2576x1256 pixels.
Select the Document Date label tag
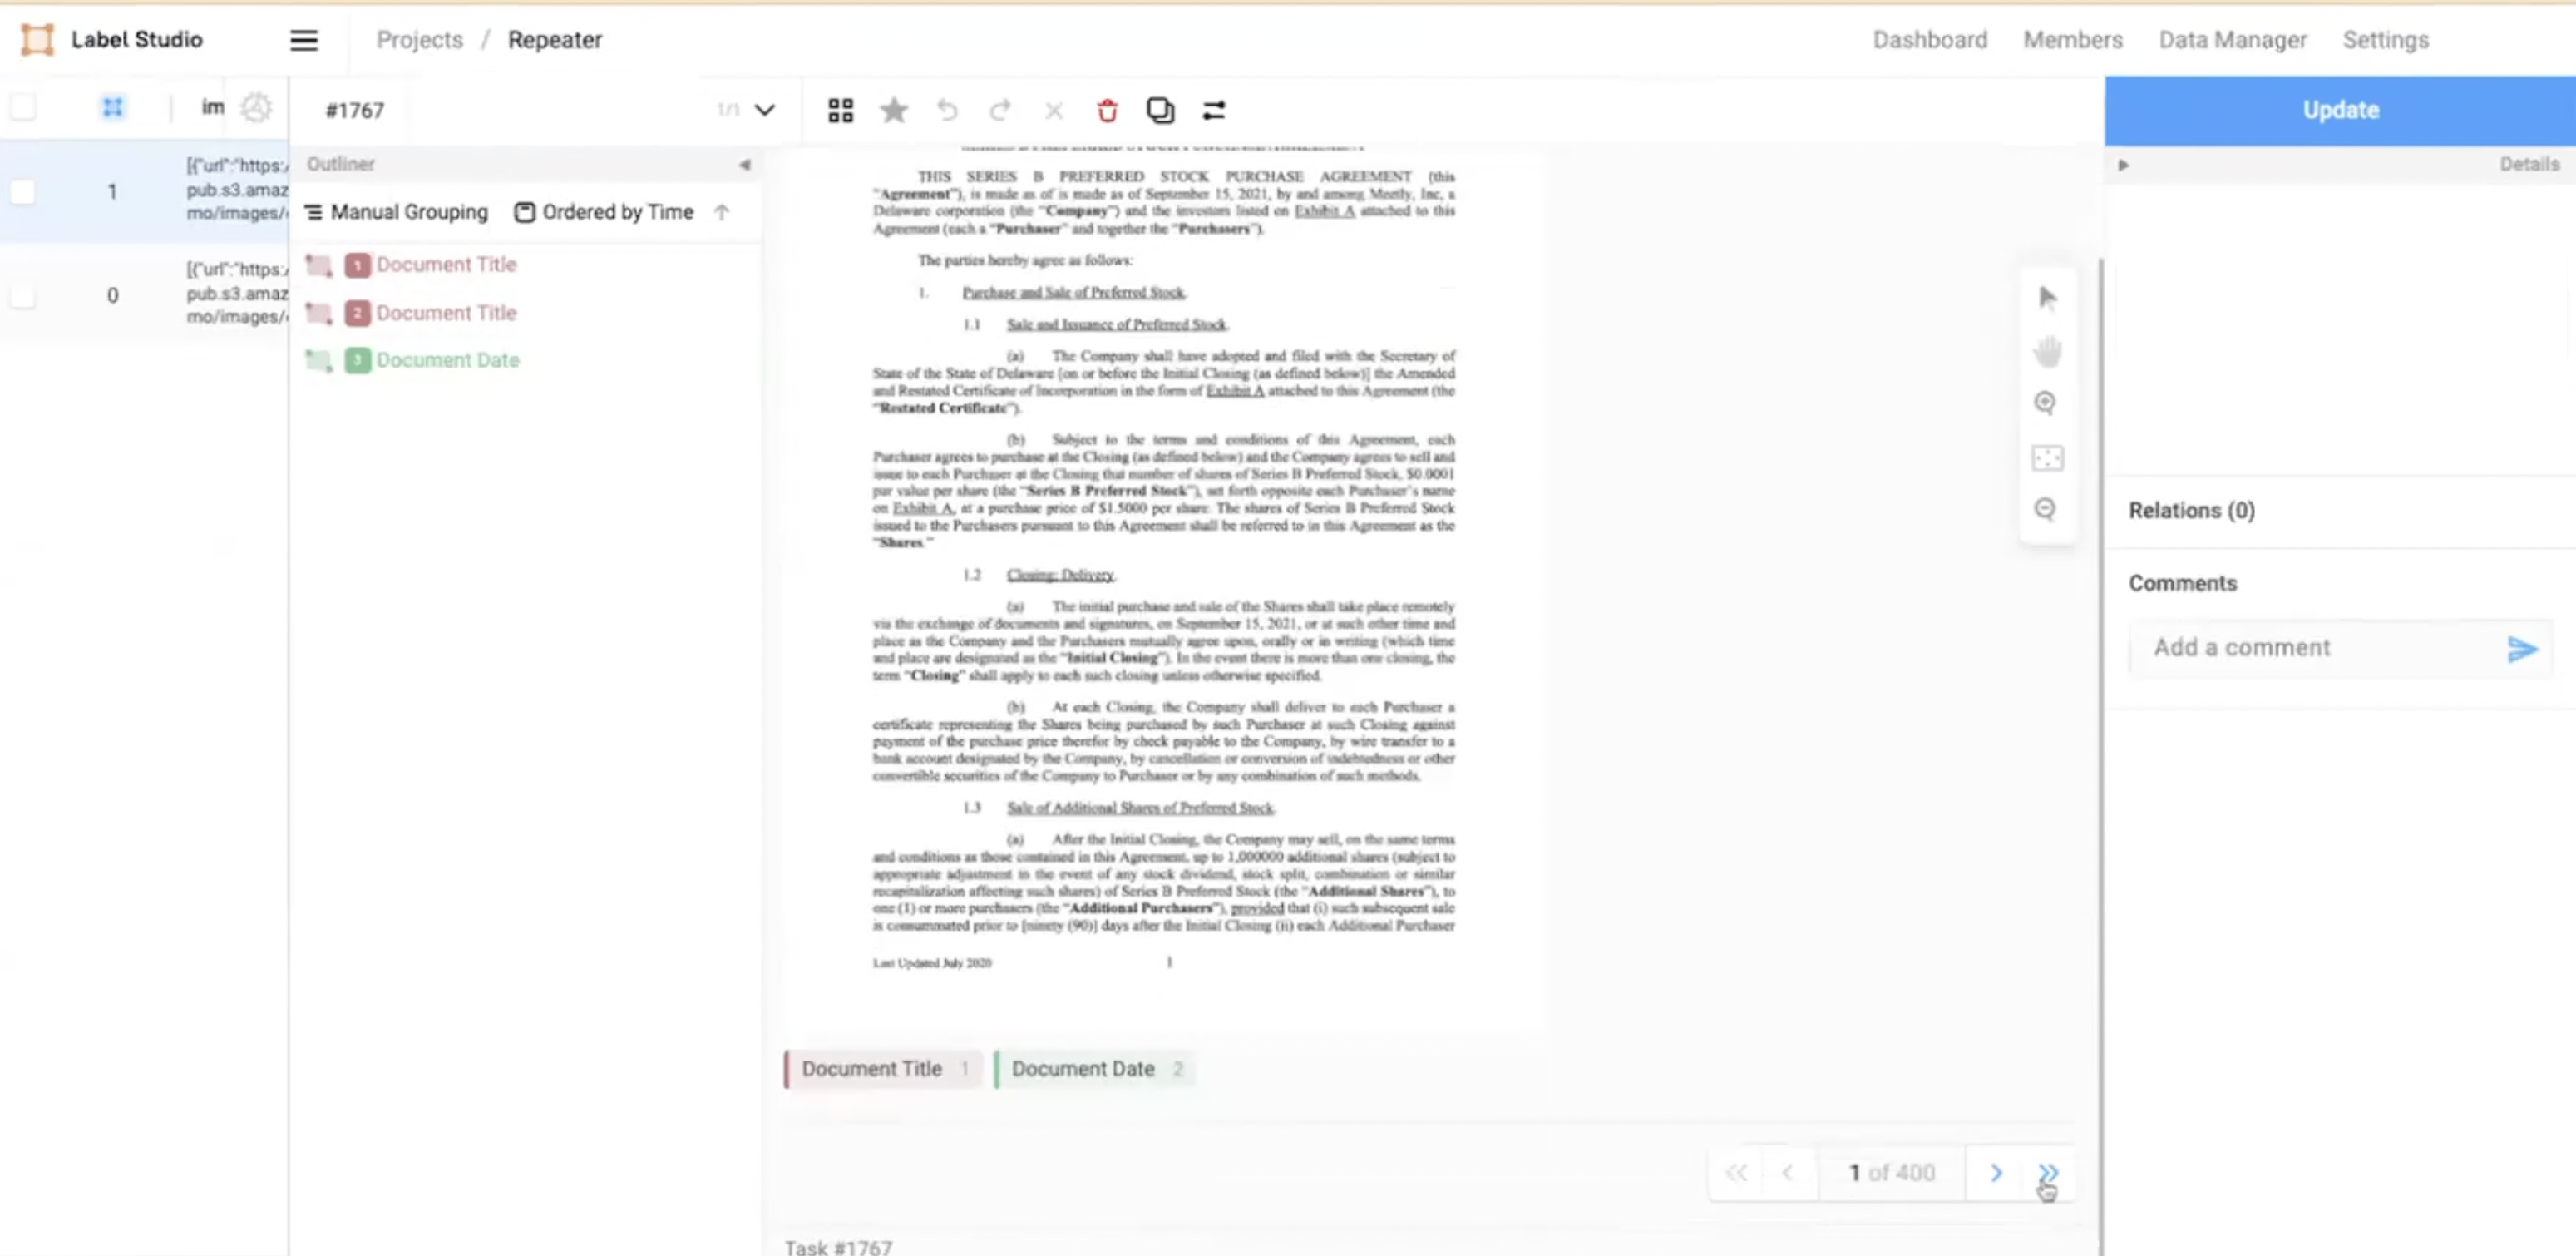point(1083,1068)
